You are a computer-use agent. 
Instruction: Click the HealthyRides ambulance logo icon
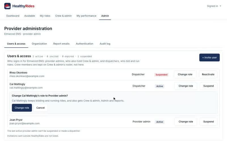pos(7,6)
